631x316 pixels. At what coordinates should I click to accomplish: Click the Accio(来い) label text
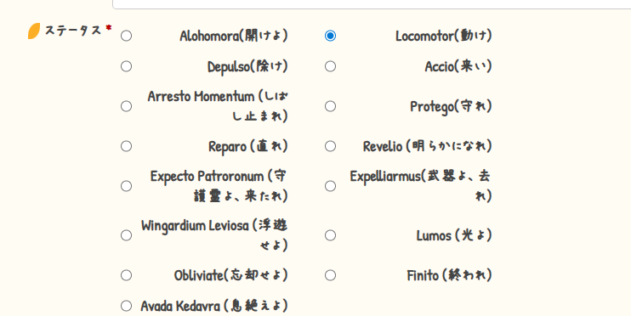click(458, 66)
